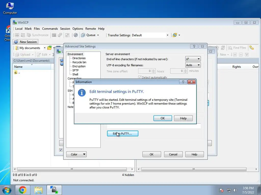
Task: Click Help in the Information dialog
Action: (183, 118)
